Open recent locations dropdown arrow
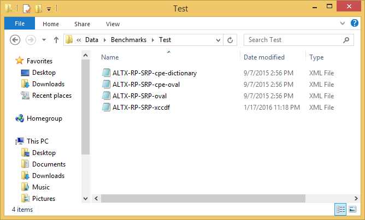365x220 pixels. coord(44,40)
